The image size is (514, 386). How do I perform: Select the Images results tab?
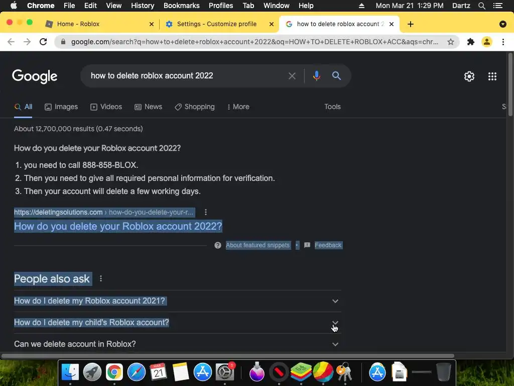61,107
